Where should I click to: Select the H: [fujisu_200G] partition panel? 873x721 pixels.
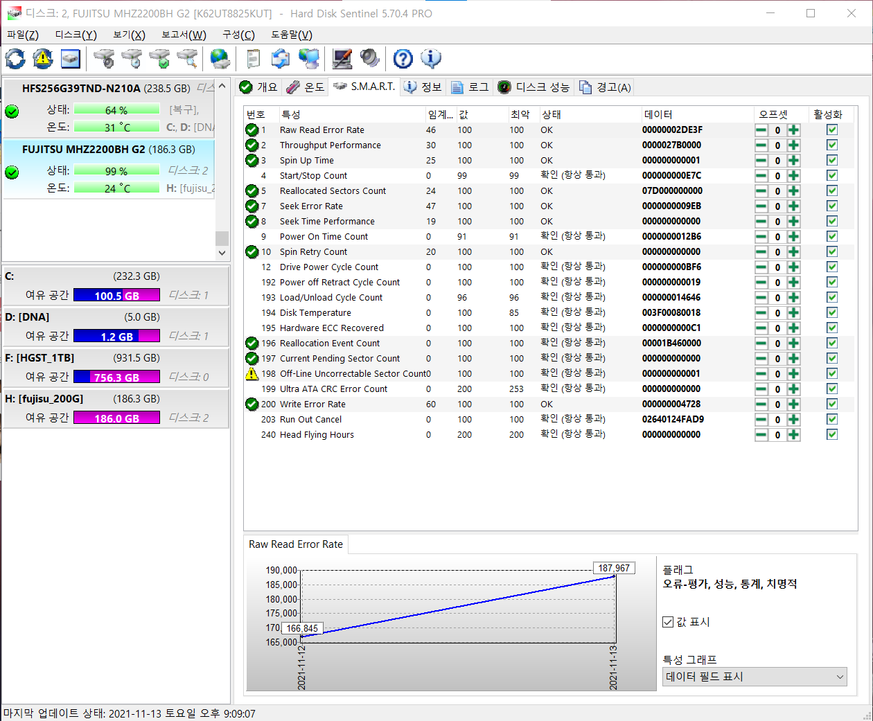[x=116, y=409]
